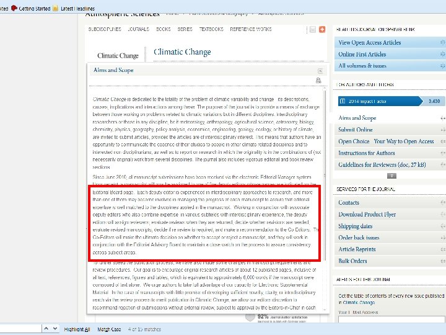Viewport: 446px width, 335px height.
Task: Click the print icon in Aims and Scope
Action: [x=318, y=81]
